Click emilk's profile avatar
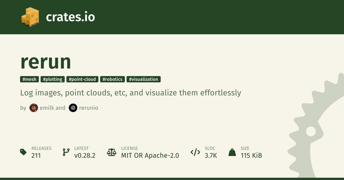 34,108
